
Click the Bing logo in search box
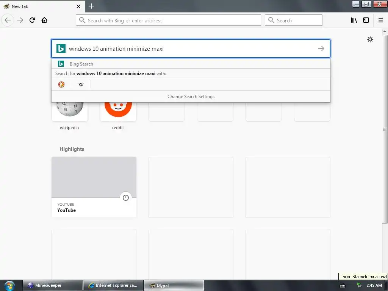(61, 48)
